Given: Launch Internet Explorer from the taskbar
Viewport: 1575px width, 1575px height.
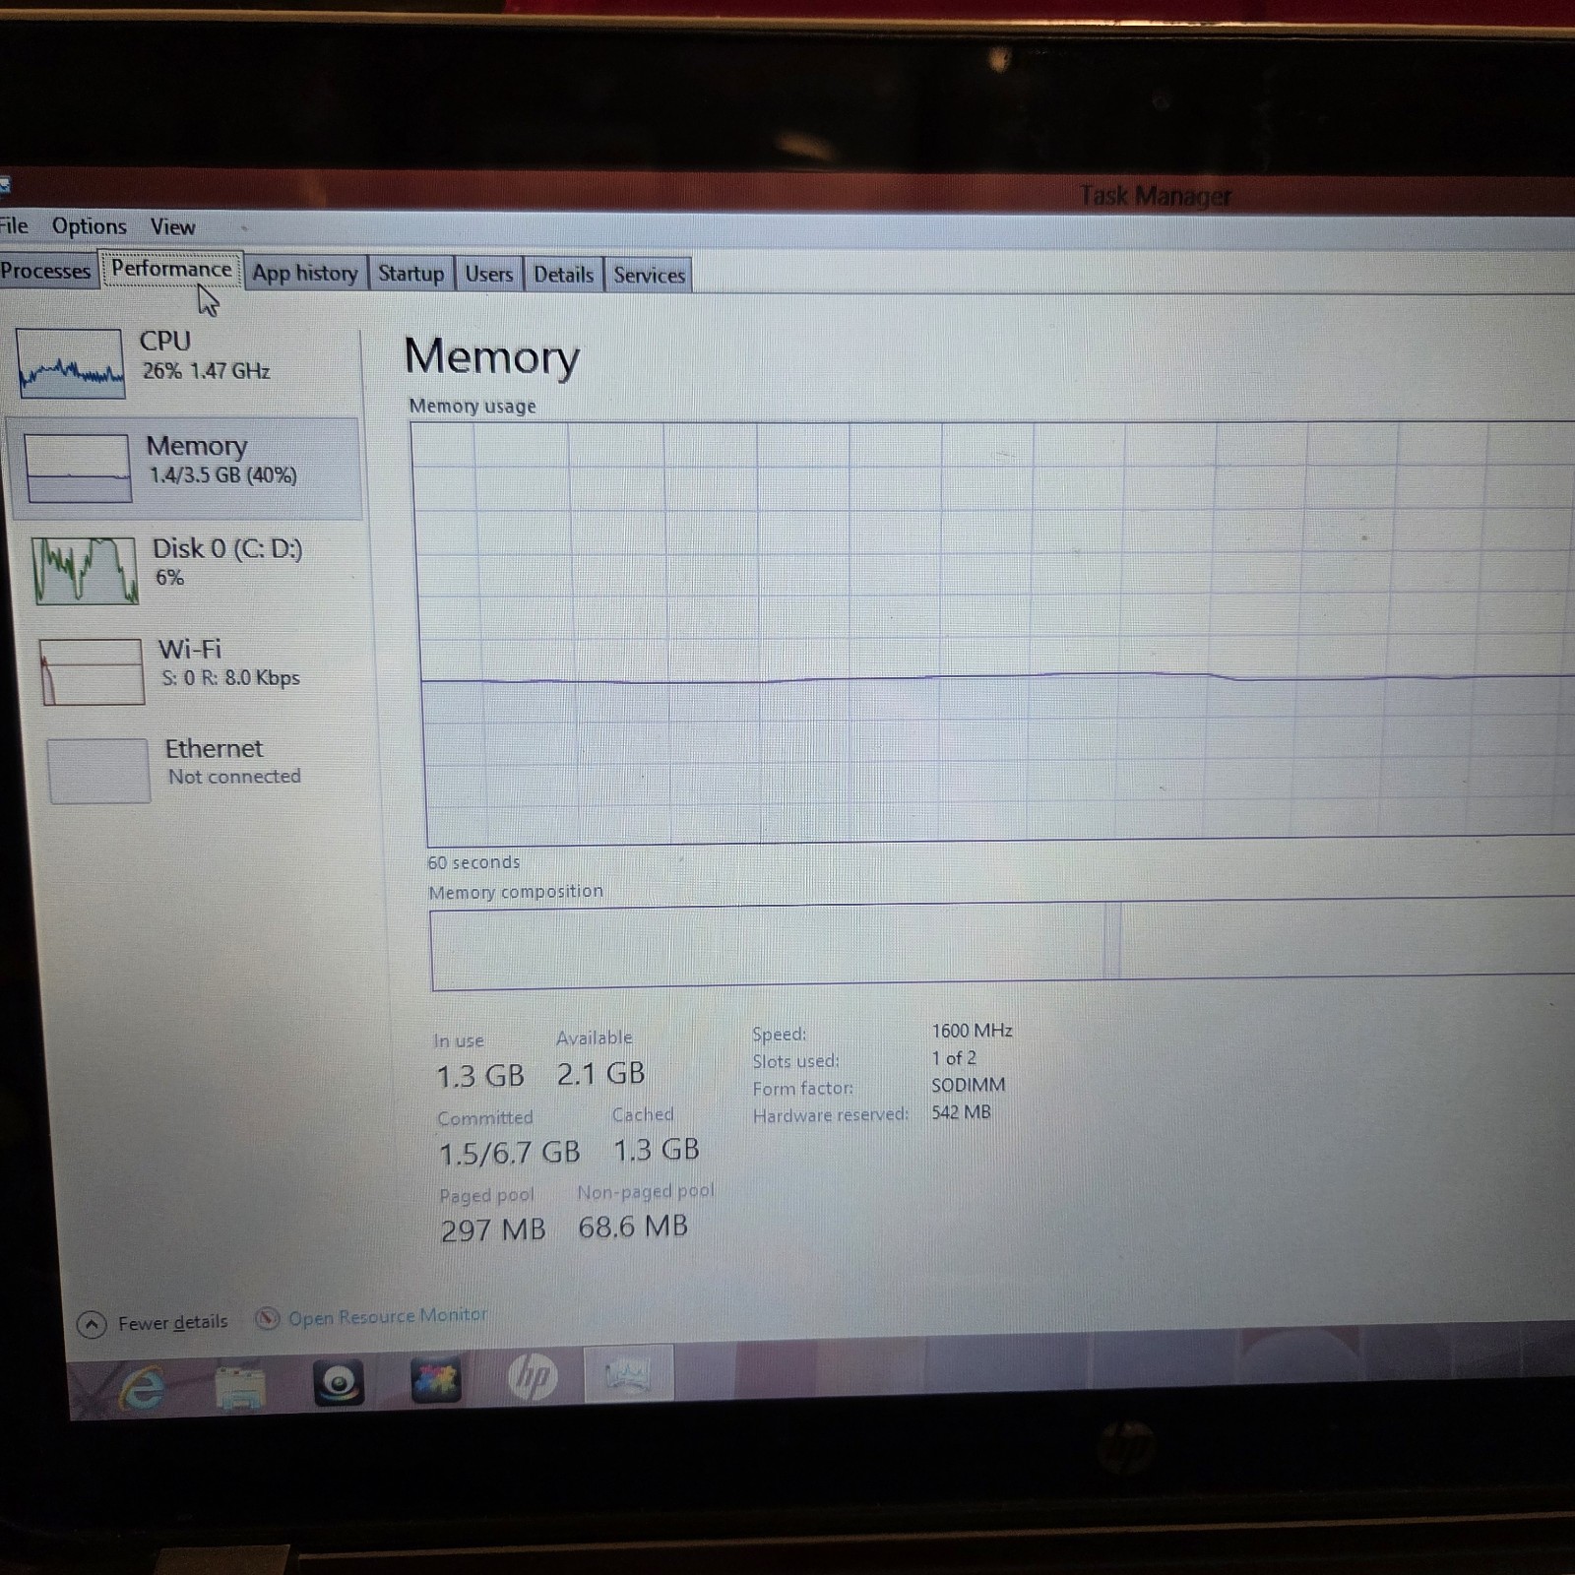Looking at the screenshot, I should tap(143, 1388).
